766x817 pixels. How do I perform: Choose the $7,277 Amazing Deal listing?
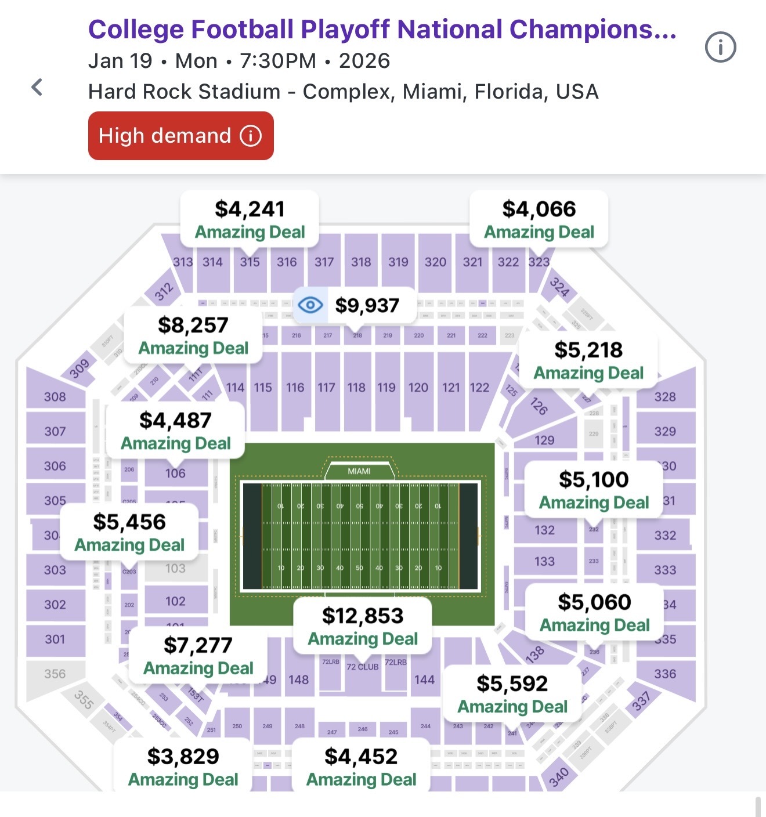(x=198, y=656)
